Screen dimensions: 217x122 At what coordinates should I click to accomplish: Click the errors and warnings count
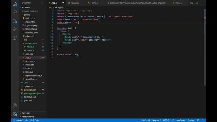(35, 120)
